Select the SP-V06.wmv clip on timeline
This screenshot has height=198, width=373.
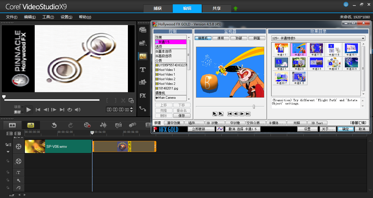coord(58,146)
